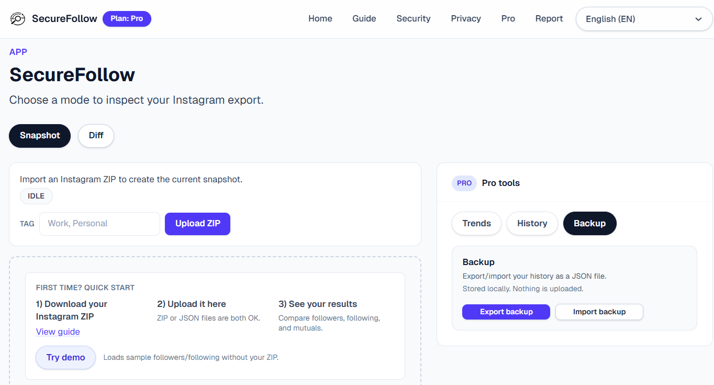Navigate to the Pro page
This screenshot has height=385, width=714.
coord(508,19)
